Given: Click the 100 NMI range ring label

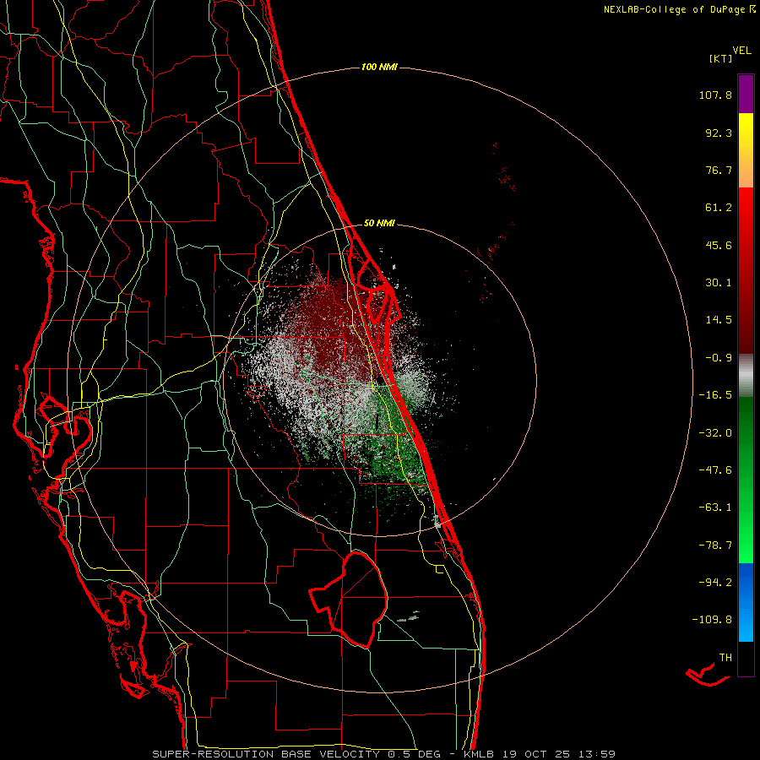Looking at the screenshot, I should click(x=379, y=67).
